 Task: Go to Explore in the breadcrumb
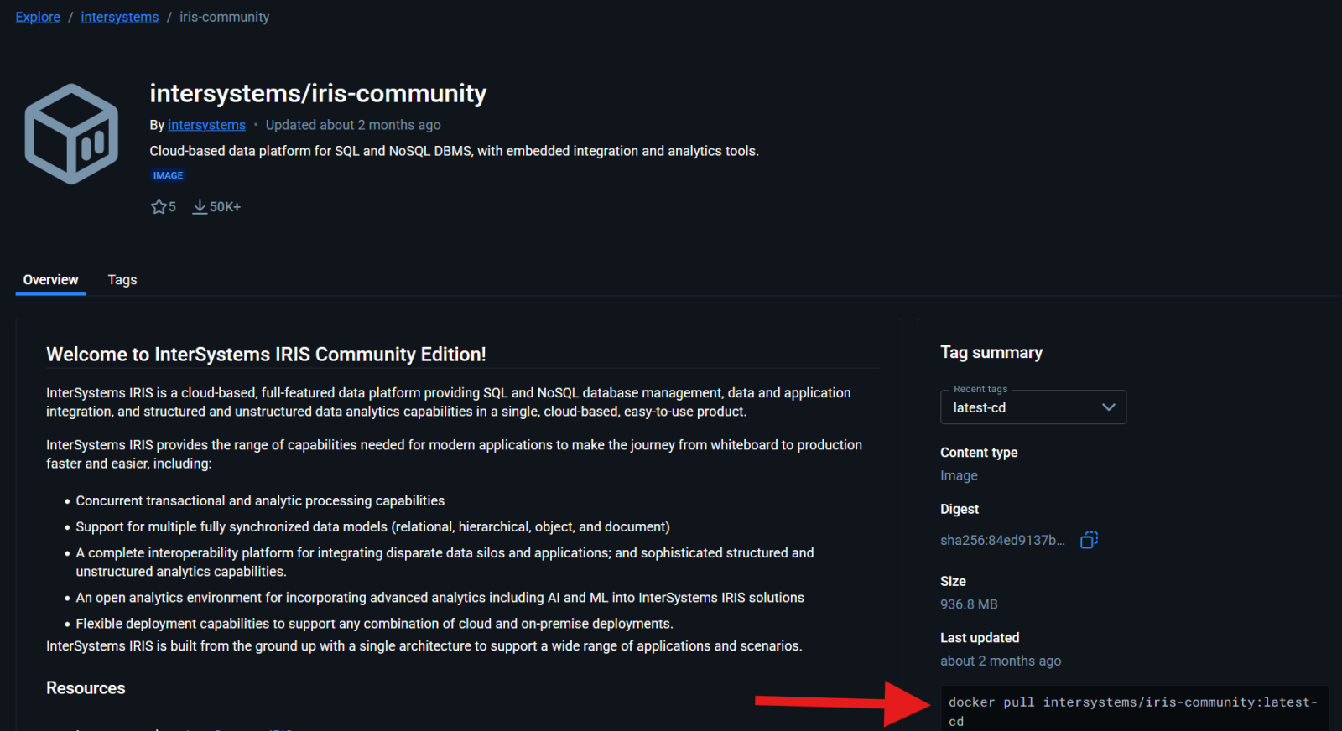click(38, 17)
